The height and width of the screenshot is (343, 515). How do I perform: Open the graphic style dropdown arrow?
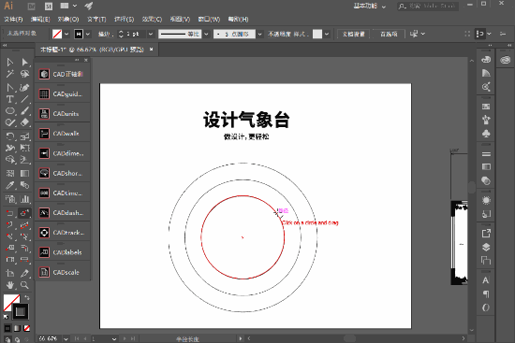pyautogui.click(x=327, y=34)
